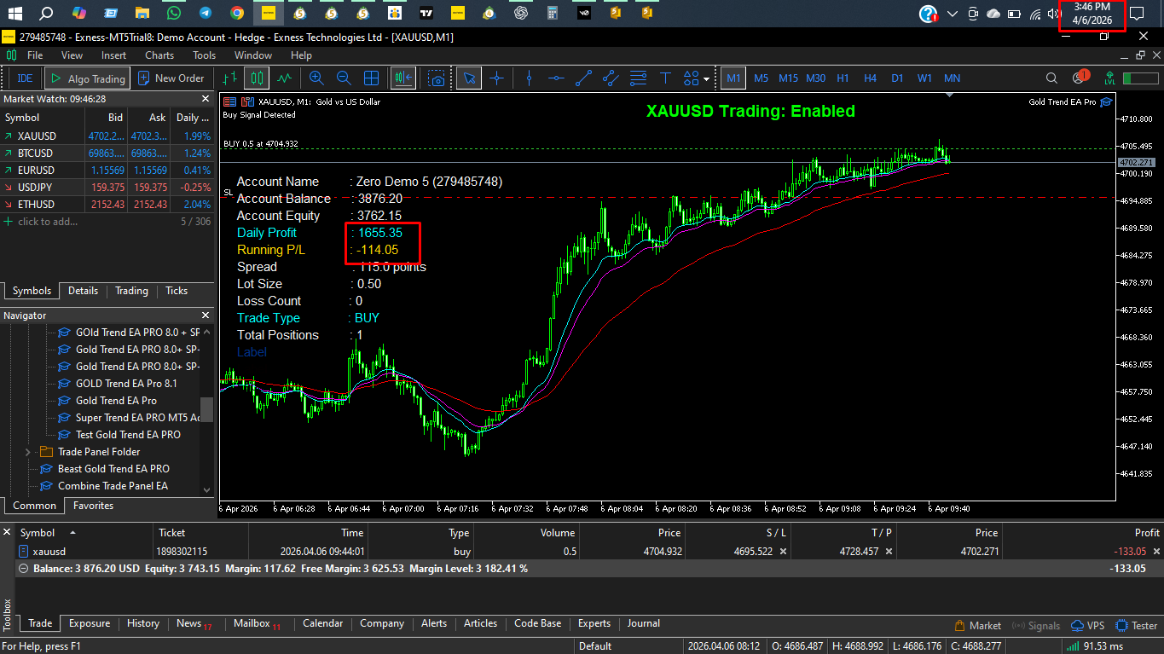Select the equidistant channel tool
Viewport: 1164px width, 654px height.
(x=611, y=78)
